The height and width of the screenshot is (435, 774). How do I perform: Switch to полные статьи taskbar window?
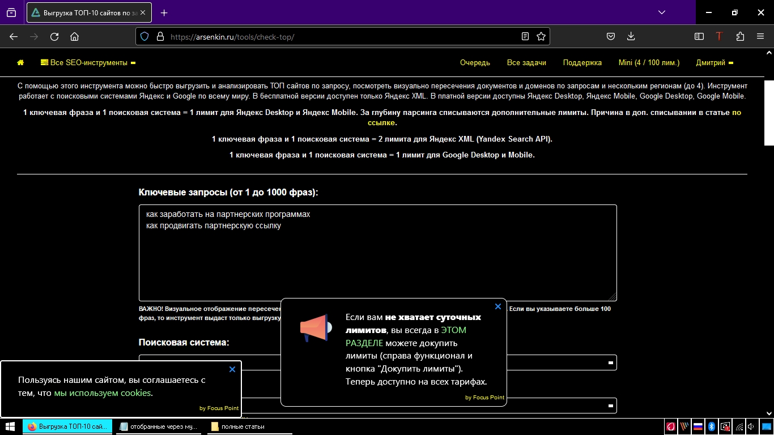coord(250,427)
